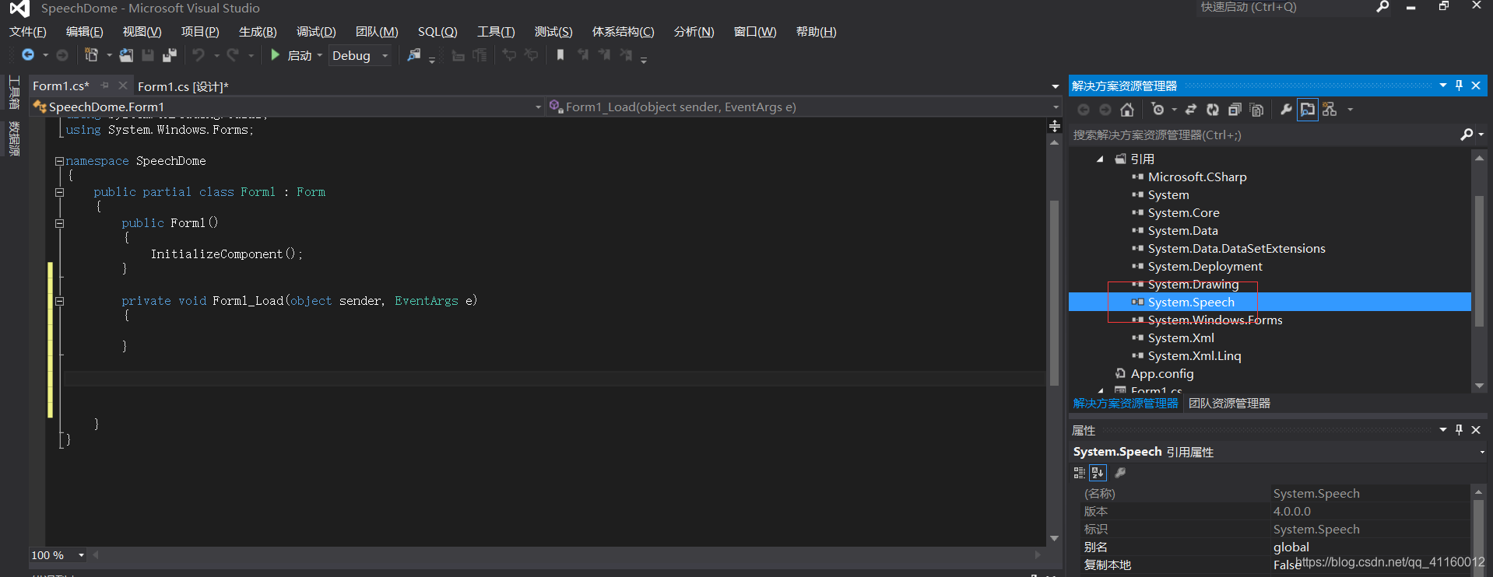Pin the Properties panel
The height and width of the screenshot is (577, 1493).
coord(1460,430)
